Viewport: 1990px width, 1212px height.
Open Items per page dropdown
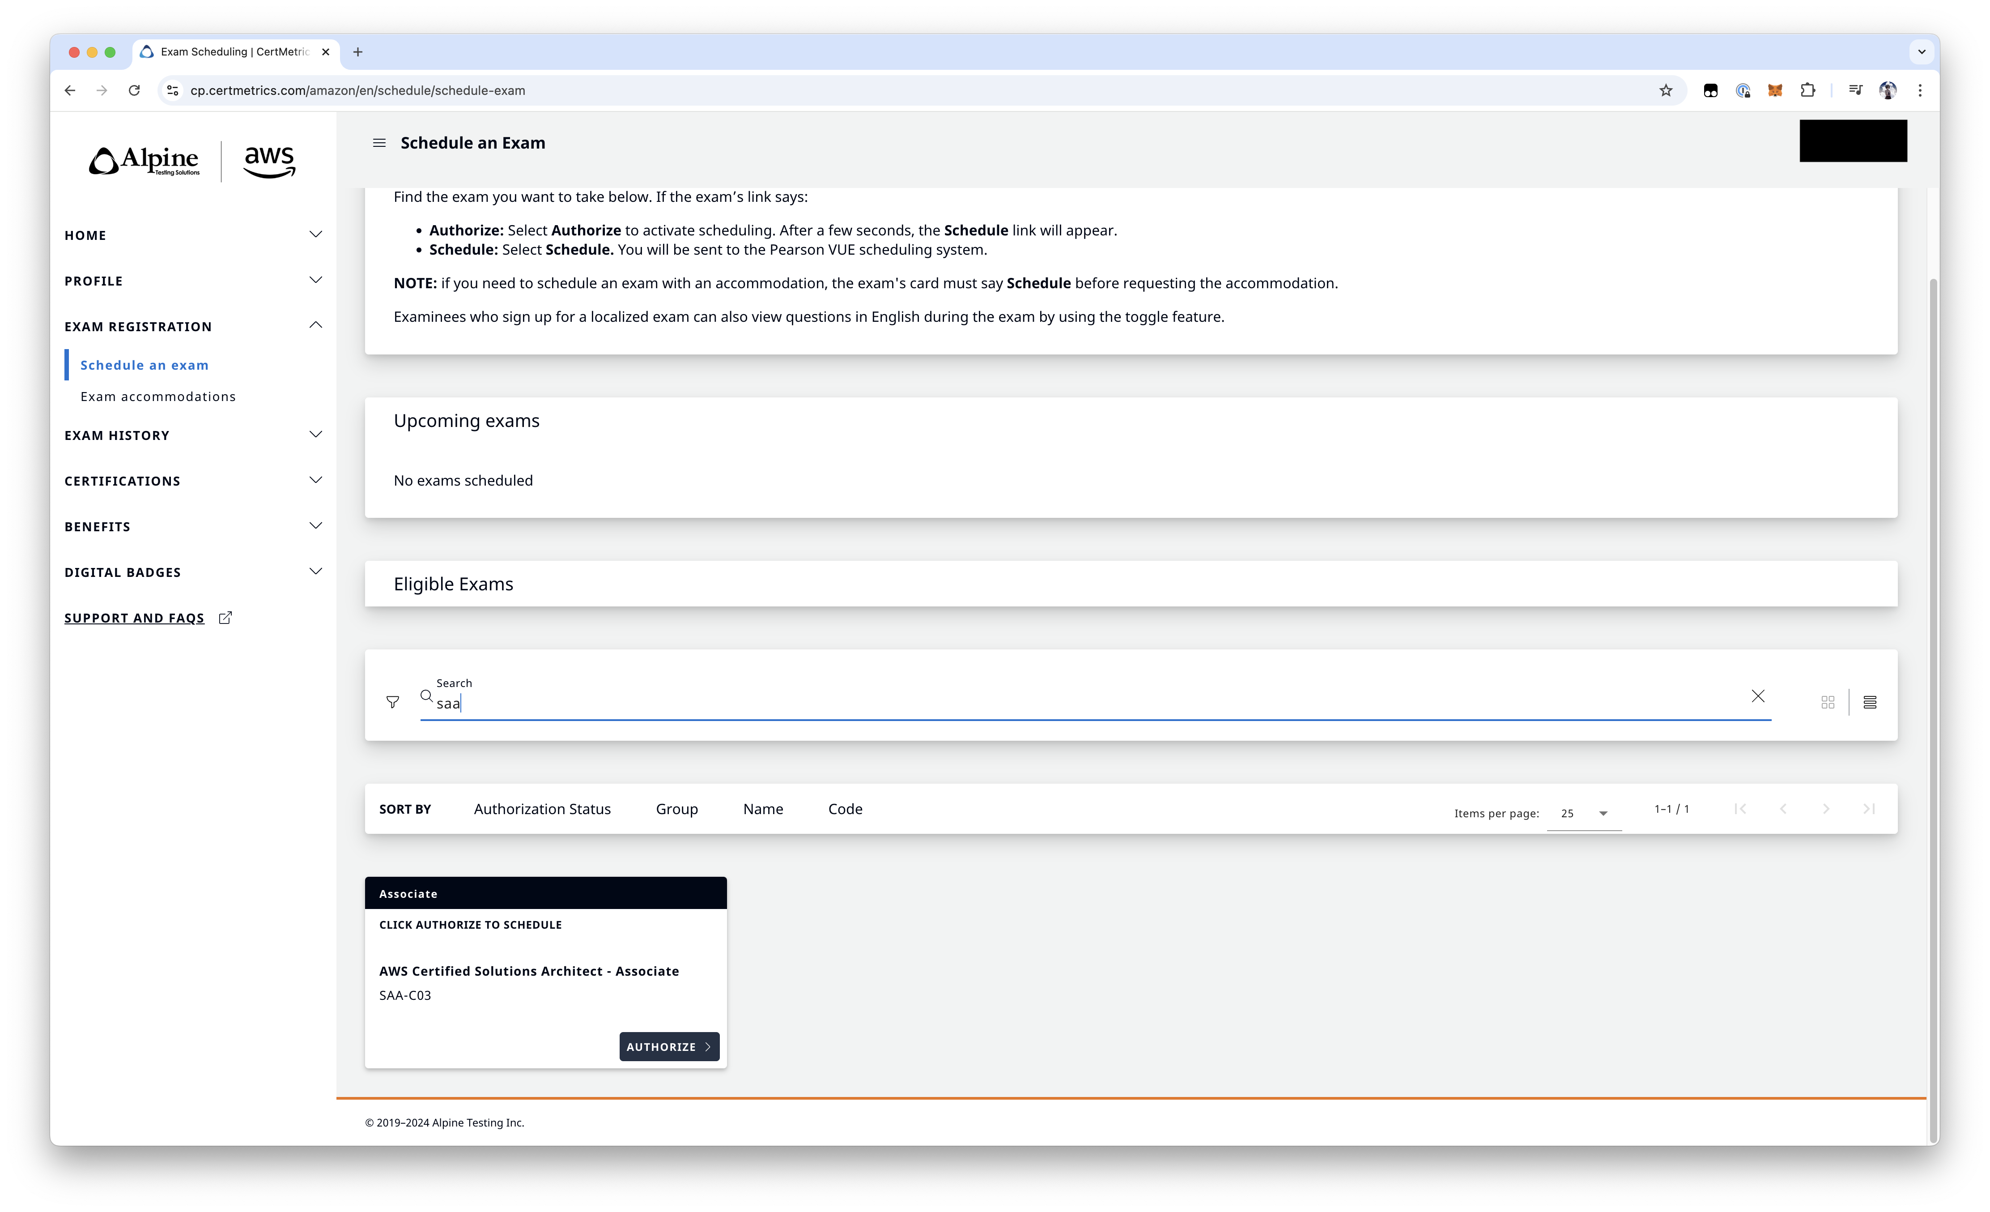(1584, 814)
